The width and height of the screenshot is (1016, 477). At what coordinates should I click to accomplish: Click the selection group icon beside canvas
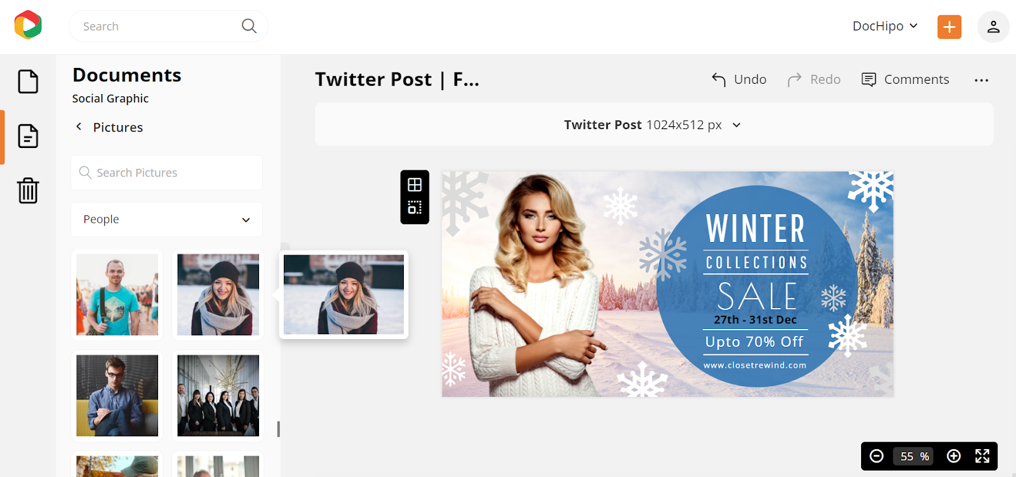coord(415,208)
